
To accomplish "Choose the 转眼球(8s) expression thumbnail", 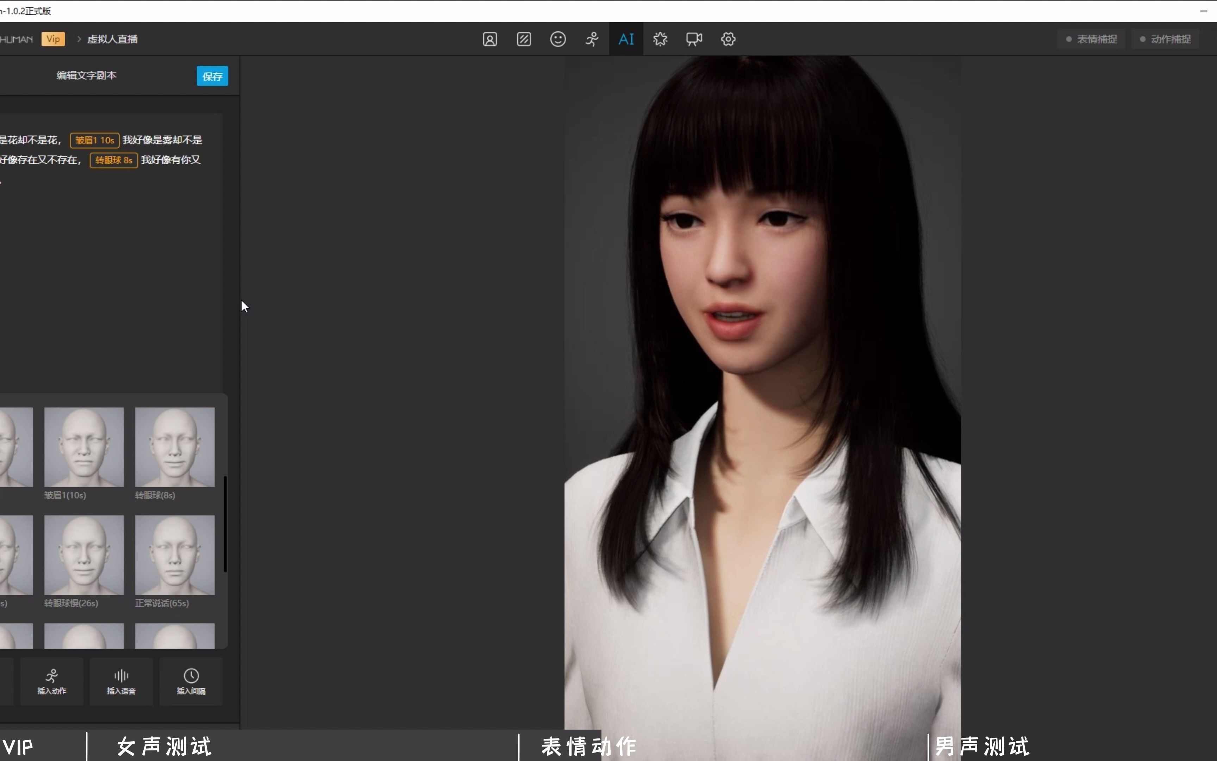I will pos(175,447).
